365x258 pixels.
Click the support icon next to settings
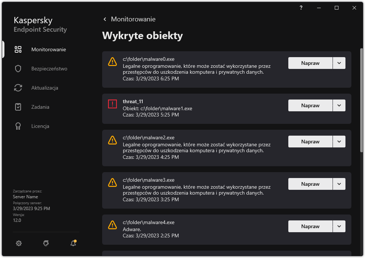(45, 243)
